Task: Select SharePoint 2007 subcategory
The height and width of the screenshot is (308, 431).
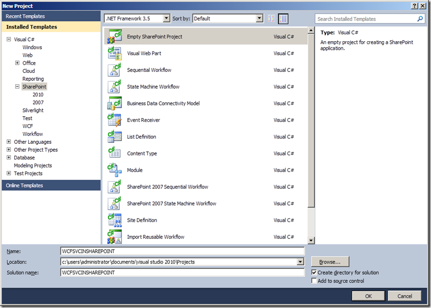Action: 38,102
